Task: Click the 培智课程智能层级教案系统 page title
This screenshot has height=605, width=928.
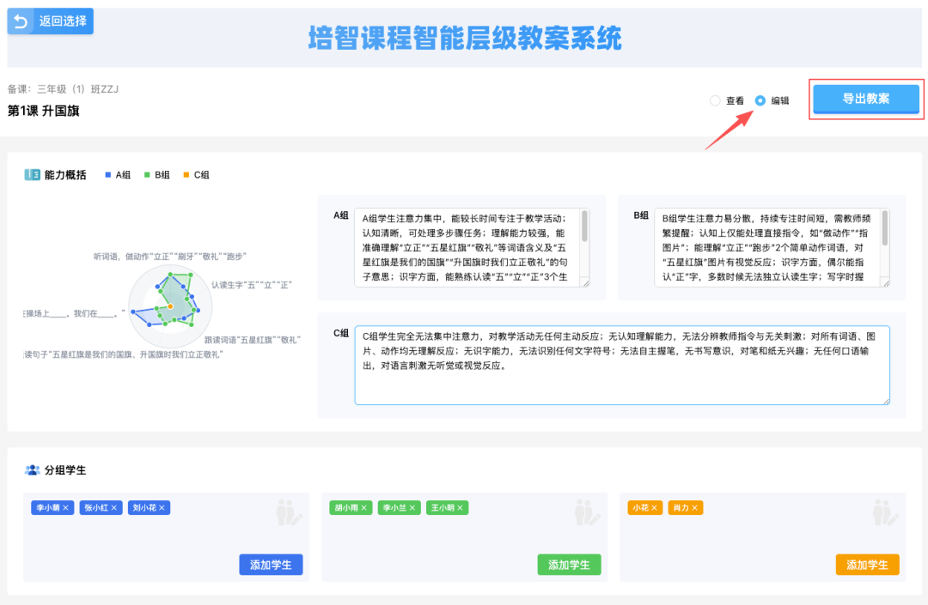Action: click(465, 39)
